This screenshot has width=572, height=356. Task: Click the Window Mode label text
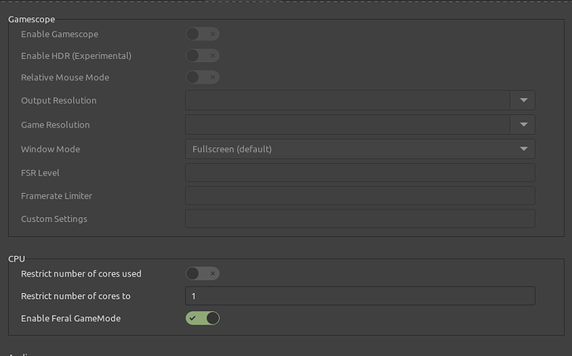(x=51, y=149)
